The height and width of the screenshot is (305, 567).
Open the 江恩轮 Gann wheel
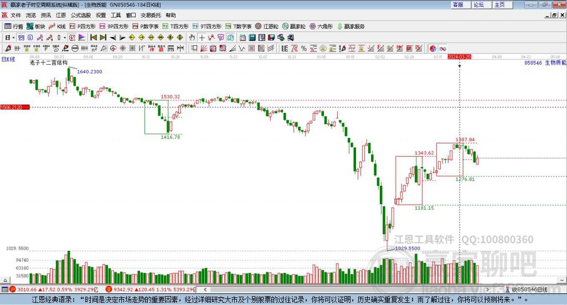(267, 27)
